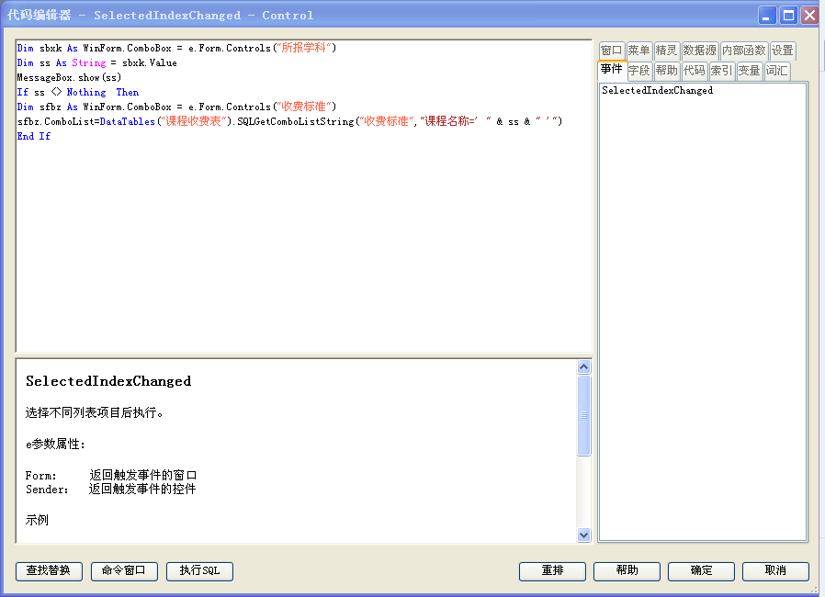Image resolution: width=825 pixels, height=597 pixels.
Task: Open the 内部函数 tab
Action: [743, 51]
